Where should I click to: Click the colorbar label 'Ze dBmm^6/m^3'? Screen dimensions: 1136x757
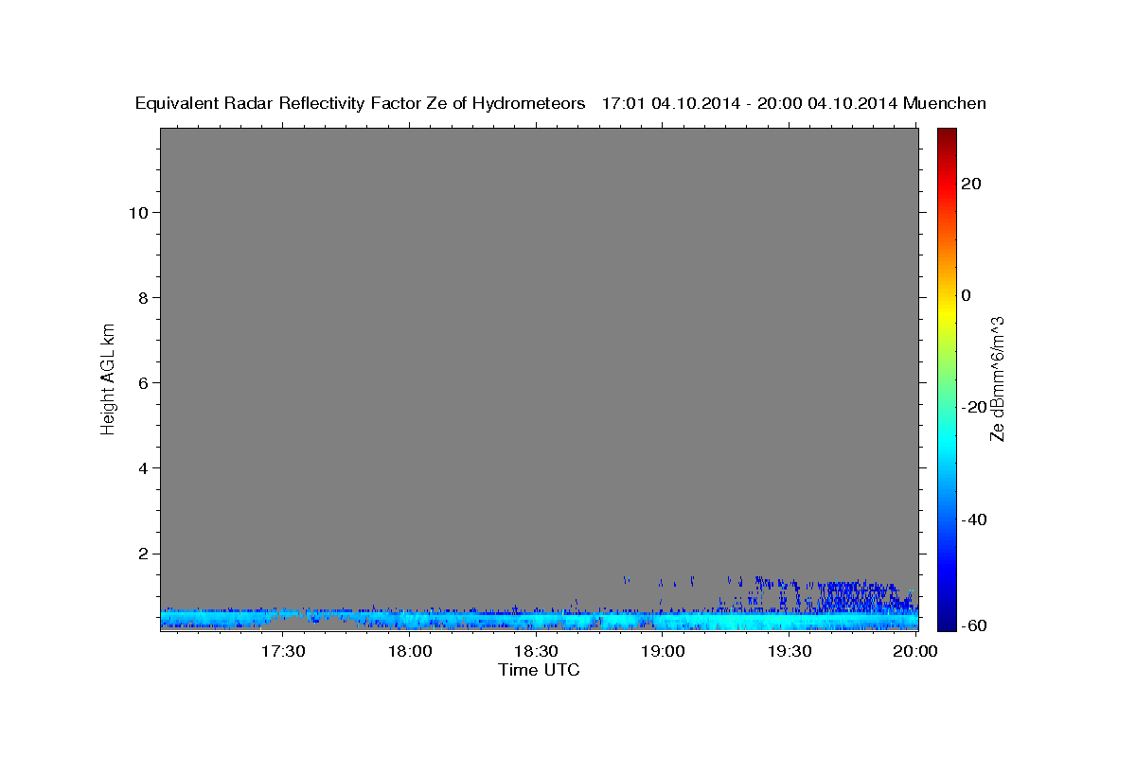pyautogui.click(x=997, y=378)
